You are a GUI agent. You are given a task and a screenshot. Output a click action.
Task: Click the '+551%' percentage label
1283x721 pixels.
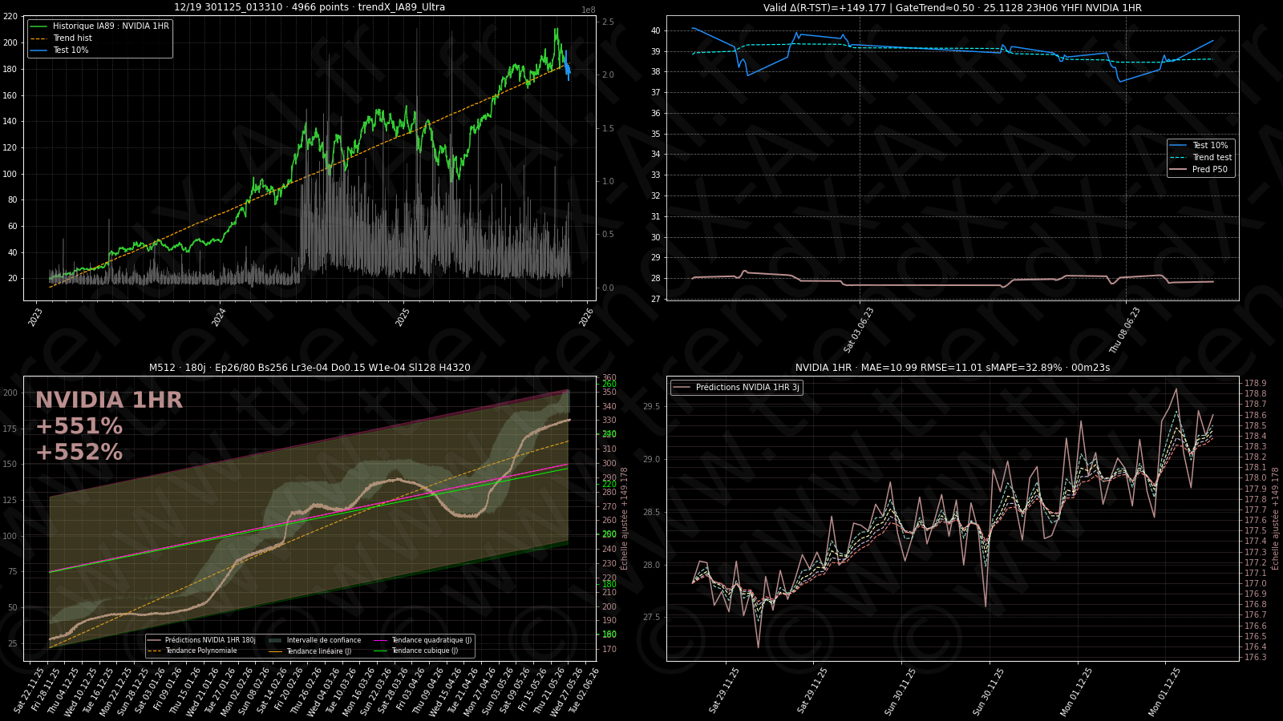click(x=79, y=426)
